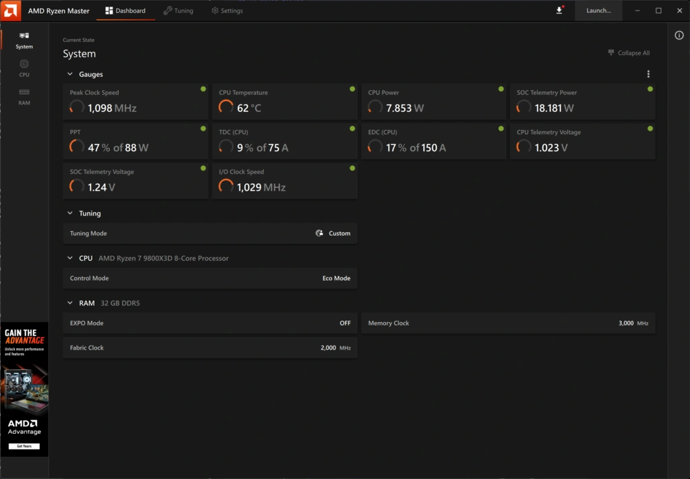Image resolution: width=690 pixels, height=479 pixels.
Task: Toggle green dot on CPU Temperature card
Action: pos(352,89)
